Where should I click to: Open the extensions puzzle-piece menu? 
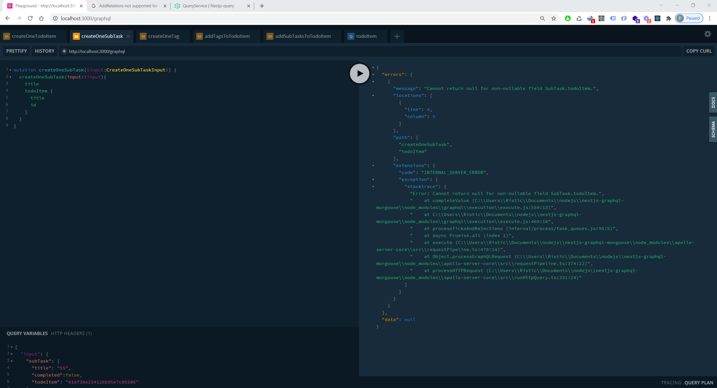(668, 18)
